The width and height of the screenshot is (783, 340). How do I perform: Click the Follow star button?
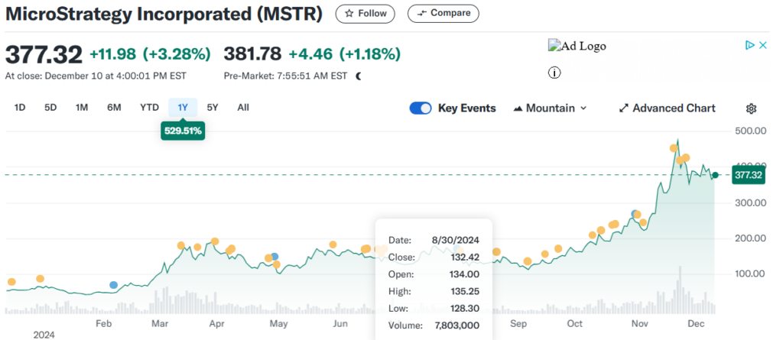click(365, 14)
